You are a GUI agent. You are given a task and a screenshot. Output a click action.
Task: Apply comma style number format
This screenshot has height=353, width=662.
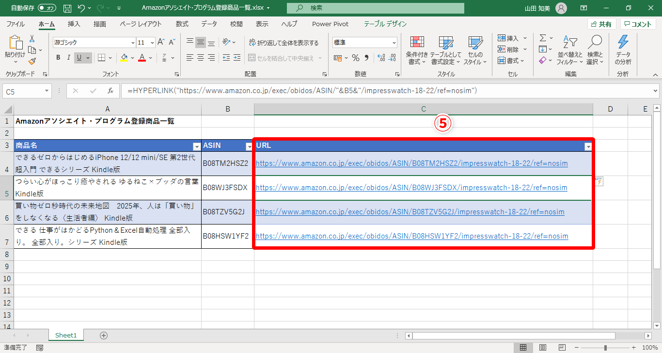pyautogui.click(x=366, y=58)
